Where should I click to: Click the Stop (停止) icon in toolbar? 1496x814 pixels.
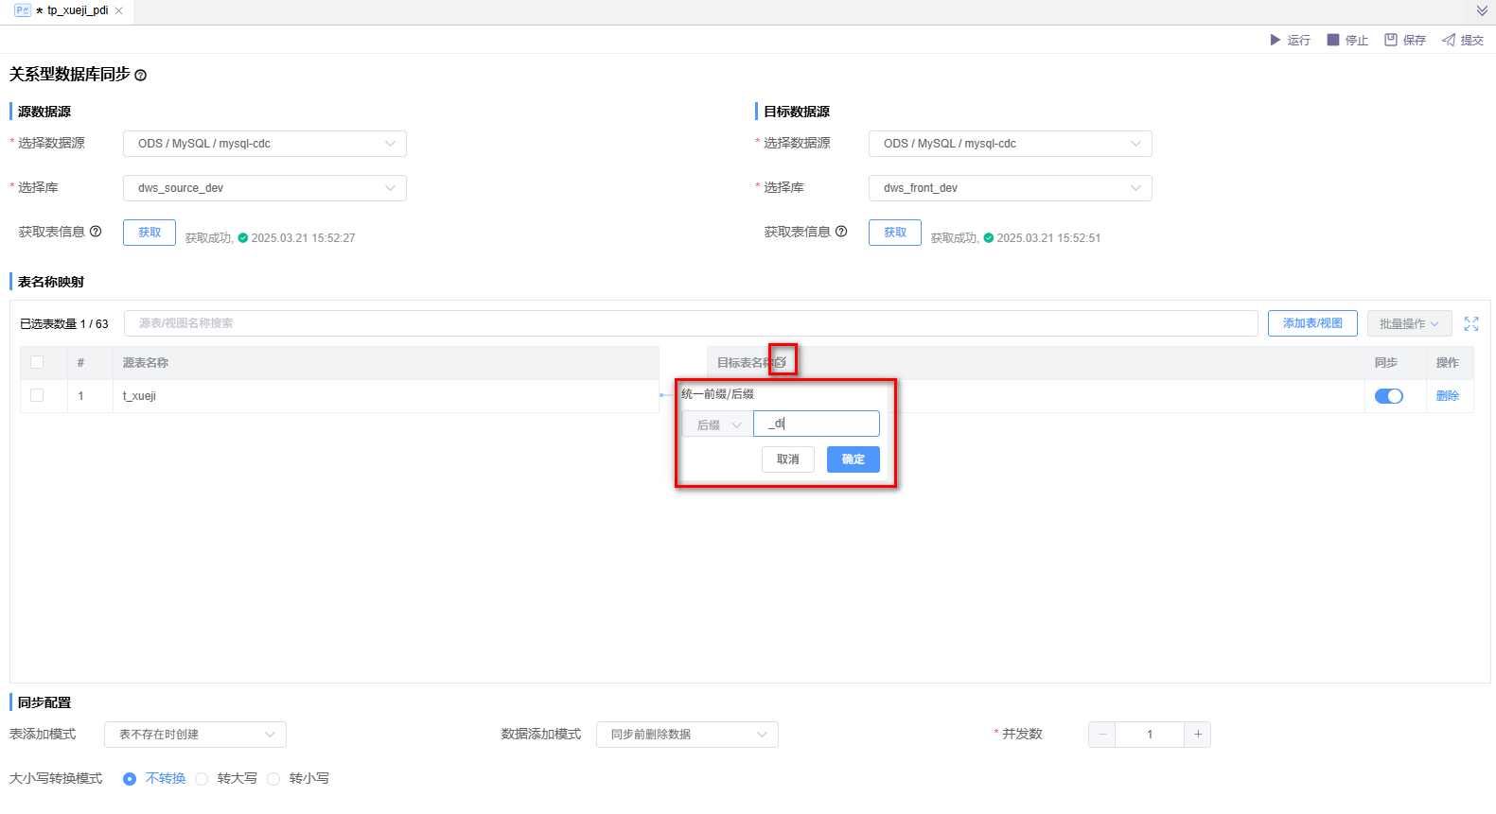point(1332,40)
